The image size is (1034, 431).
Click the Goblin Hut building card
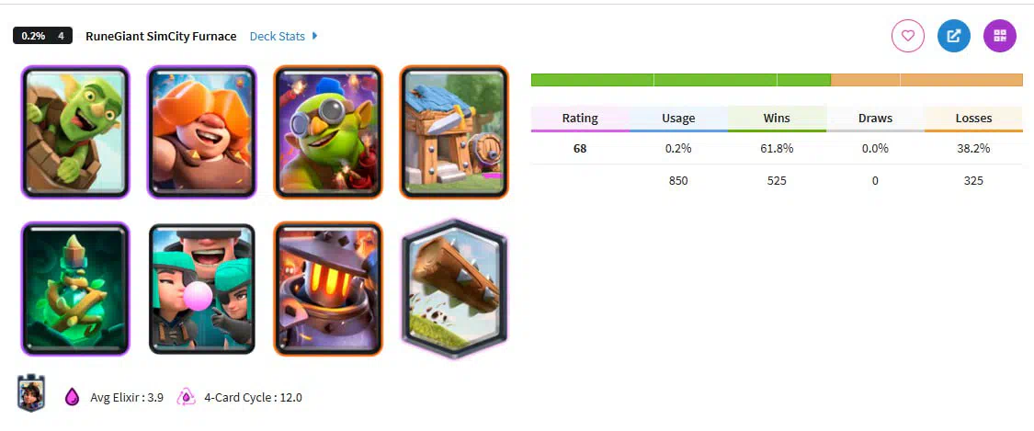pos(454,131)
